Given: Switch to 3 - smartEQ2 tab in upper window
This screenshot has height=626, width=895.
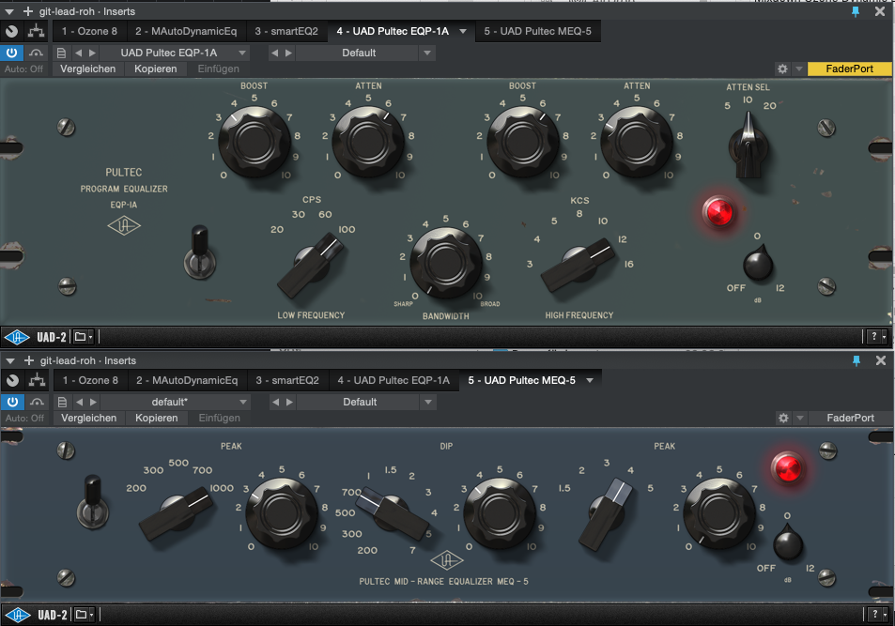Looking at the screenshot, I should pos(286,31).
